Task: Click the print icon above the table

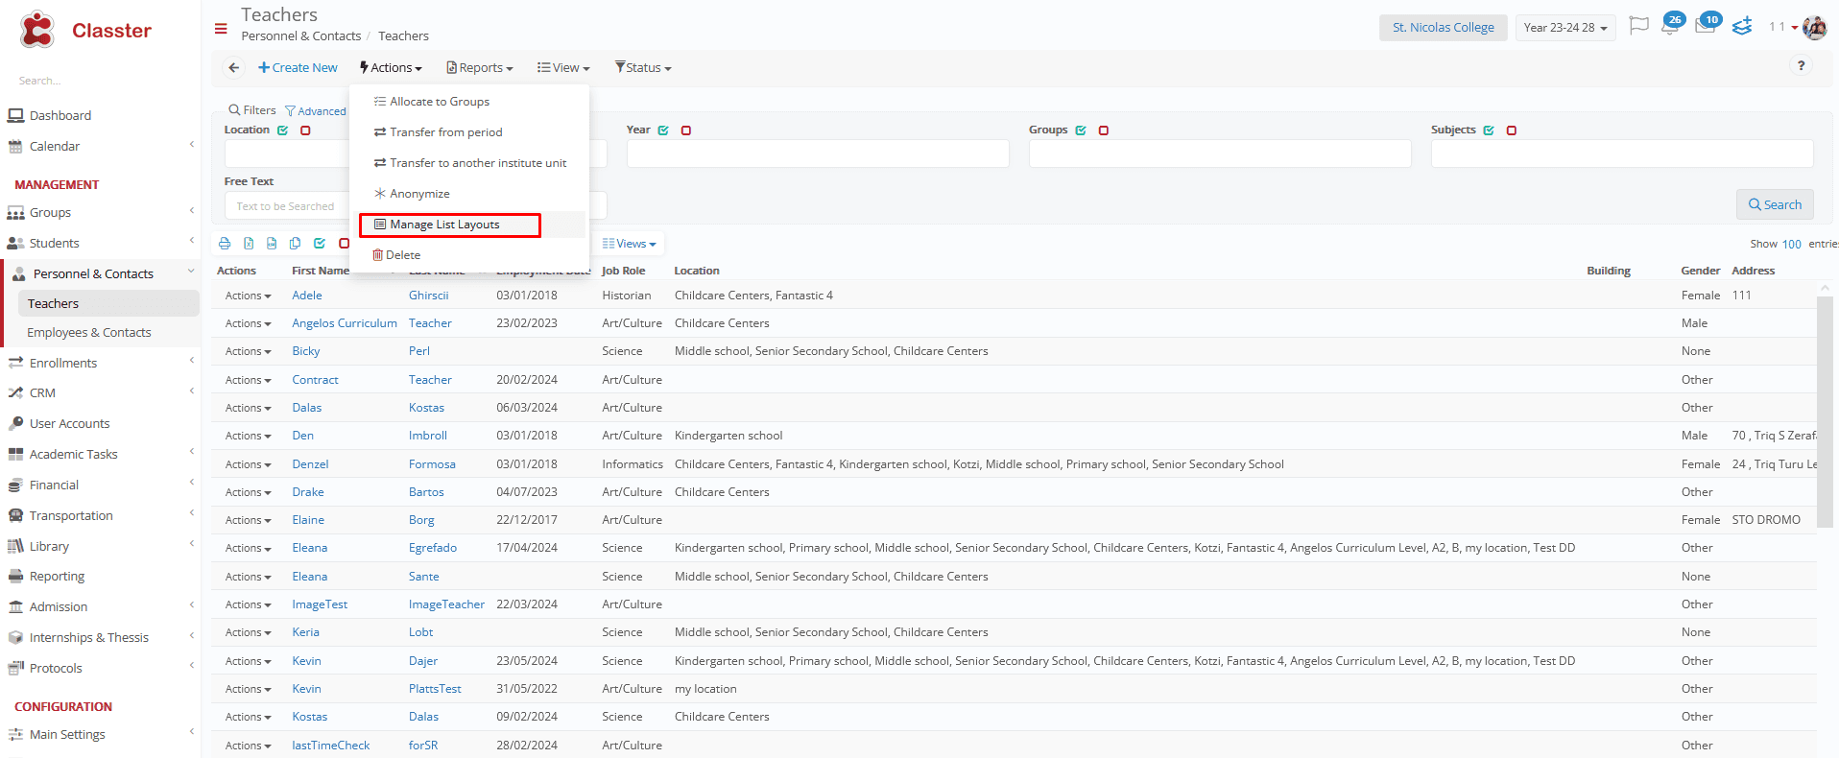Action: pyautogui.click(x=225, y=244)
